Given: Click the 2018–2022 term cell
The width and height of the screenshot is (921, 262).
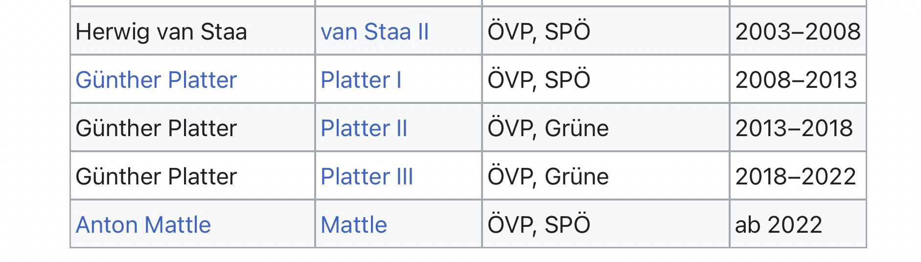Looking at the screenshot, I should [x=795, y=177].
